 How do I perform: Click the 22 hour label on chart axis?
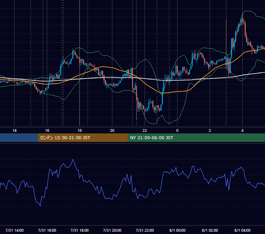145,131
